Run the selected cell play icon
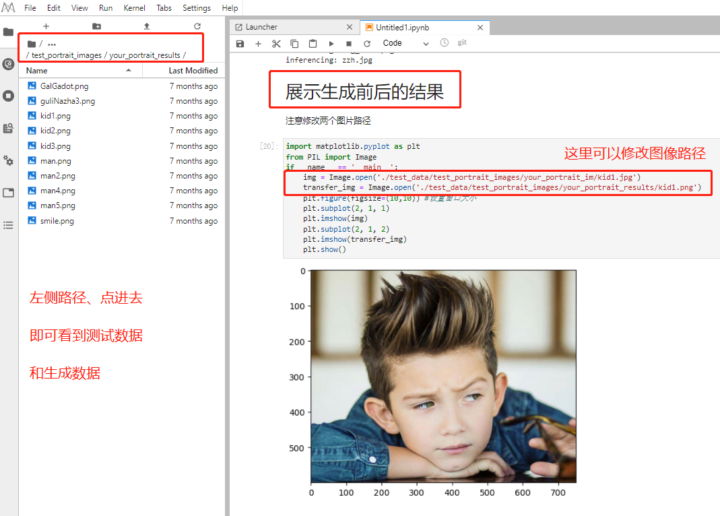Image resolution: width=720 pixels, height=516 pixels. pos(331,44)
